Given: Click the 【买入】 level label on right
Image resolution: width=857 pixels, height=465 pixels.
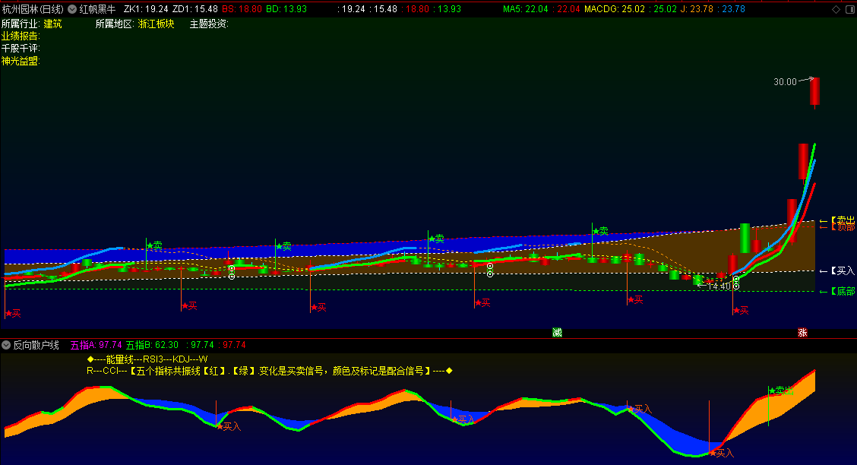Looking at the screenshot, I should (843, 271).
